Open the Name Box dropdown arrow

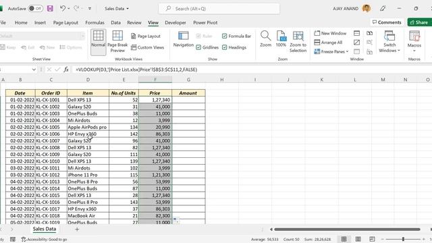[34, 70]
